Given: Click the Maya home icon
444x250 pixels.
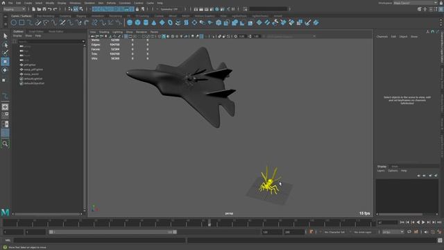Looking at the screenshot, I should (x=3, y=3).
